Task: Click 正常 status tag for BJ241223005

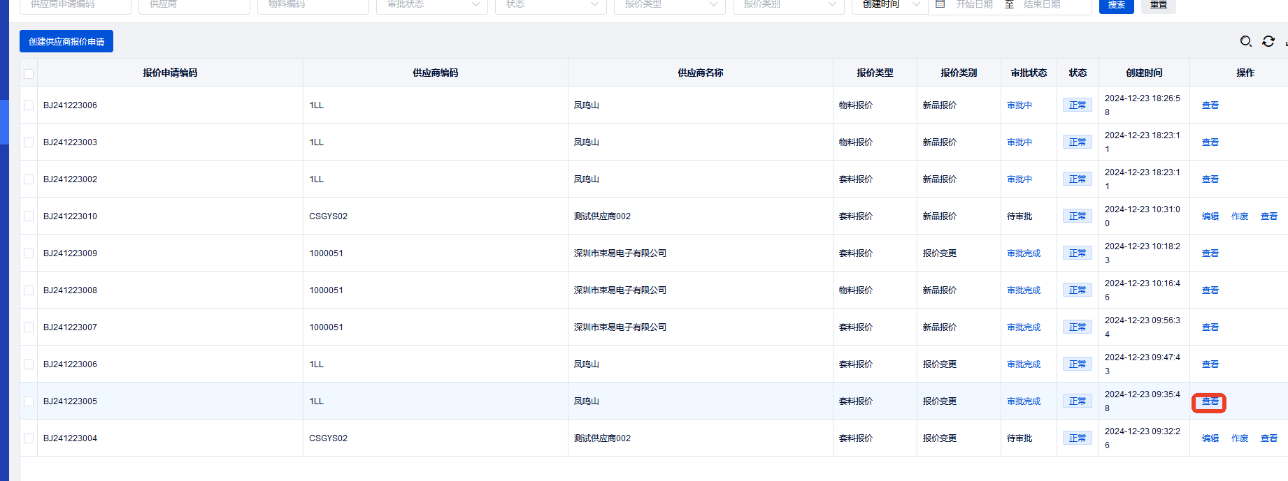Action: tap(1077, 401)
